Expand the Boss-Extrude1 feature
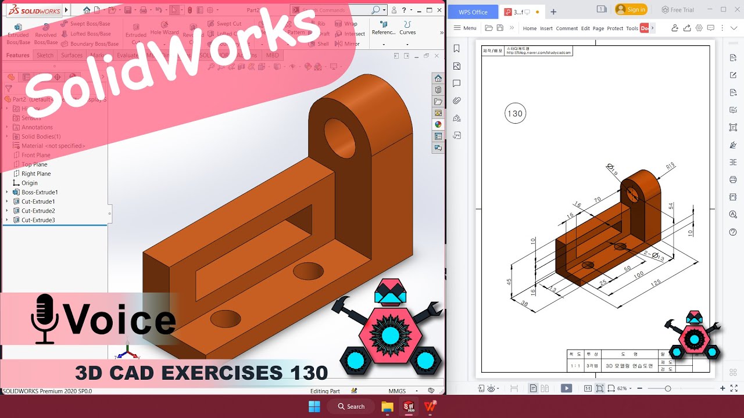Screen dimensions: 744x418 pyautogui.click(x=7, y=192)
